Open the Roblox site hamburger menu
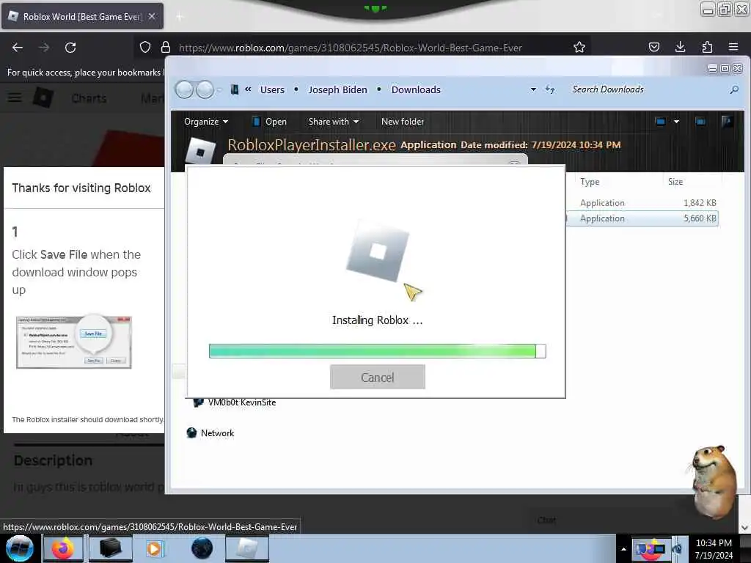Image resolution: width=751 pixels, height=563 pixels. tap(15, 97)
